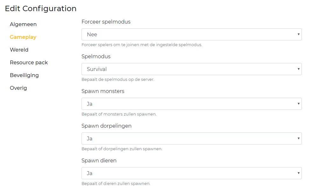The height and width of the screenshot is (191, 313).
Task: Open the Forceer spelmodus dropdown showing Nee
Action: pos(191,34)
